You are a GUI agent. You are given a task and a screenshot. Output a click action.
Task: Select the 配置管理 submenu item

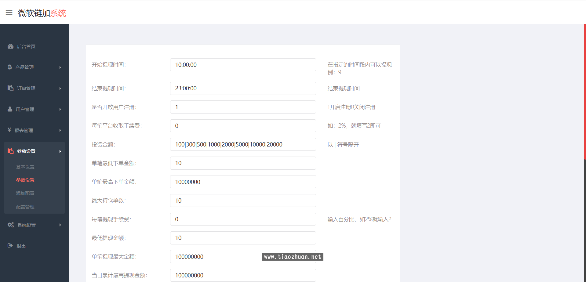point(25,207)
